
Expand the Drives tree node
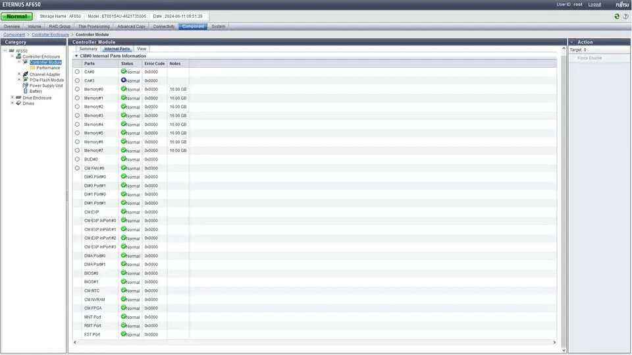tap(12, 103)
